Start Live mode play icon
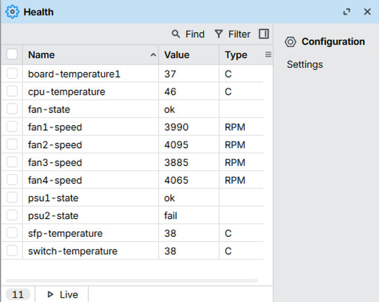379x302 pixels. (50, 294)
